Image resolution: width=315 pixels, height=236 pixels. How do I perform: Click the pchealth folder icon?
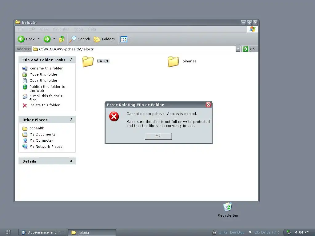coord(25,128)
